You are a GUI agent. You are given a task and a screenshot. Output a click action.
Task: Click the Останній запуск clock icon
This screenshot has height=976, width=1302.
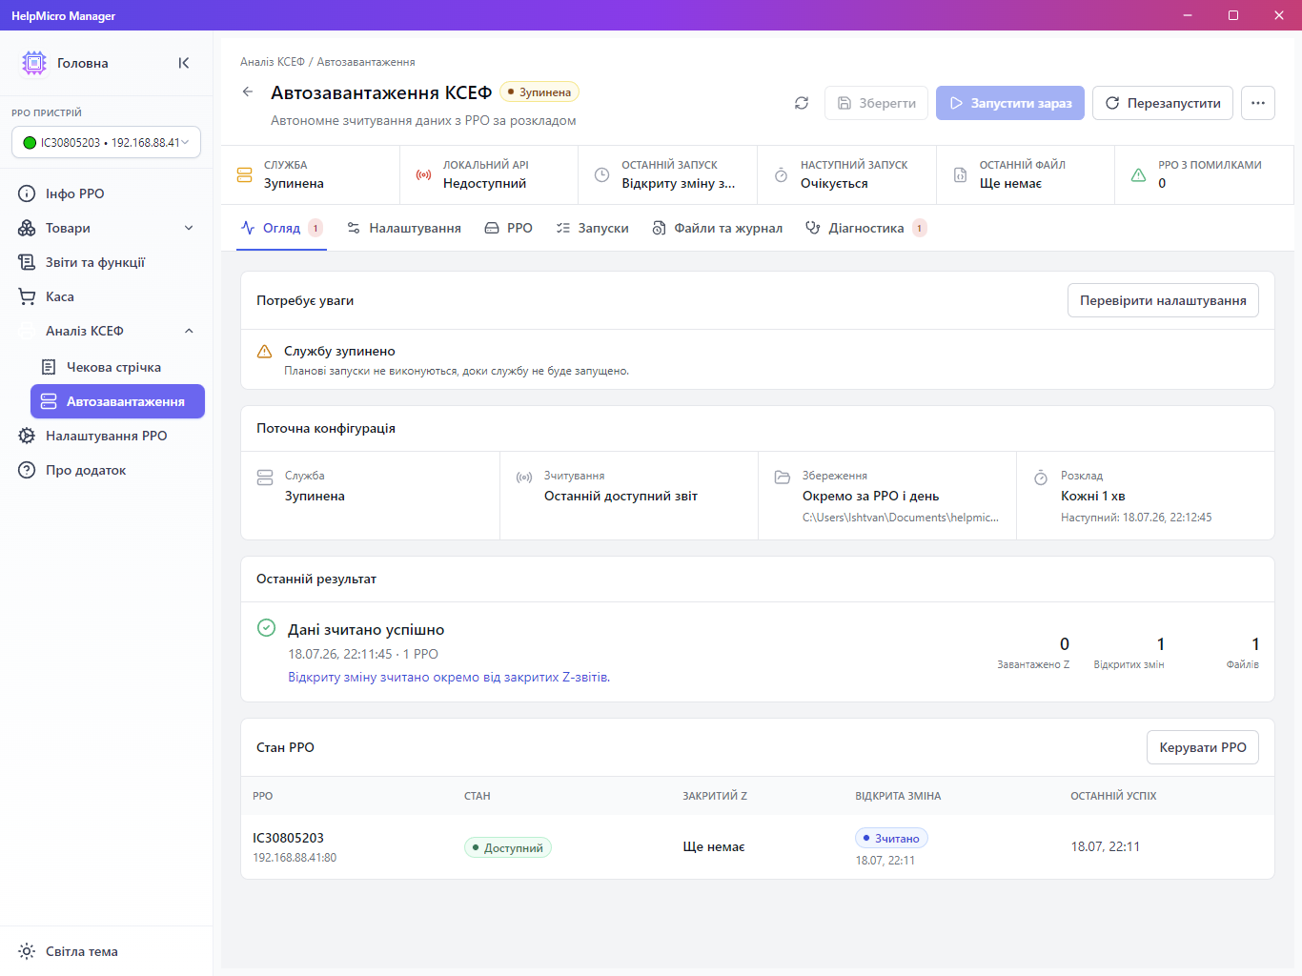click(x=601, y=175)
